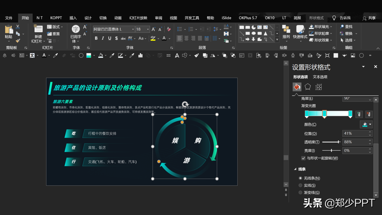This screenshot has width=382, height=215.
Task: Switch to the 文本选项 tab
Action: click(x=320, y=77)
